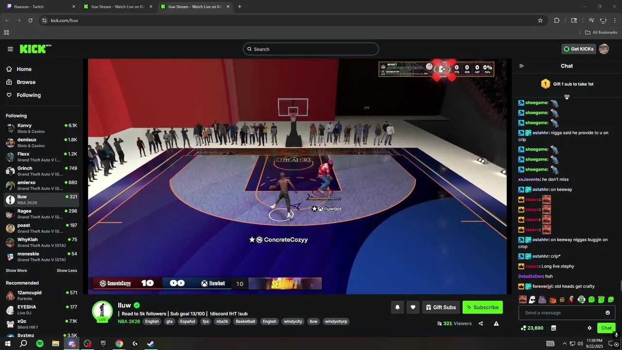Open recommended channel 12amcupid

pyautogui.click(x=41, y=296)
